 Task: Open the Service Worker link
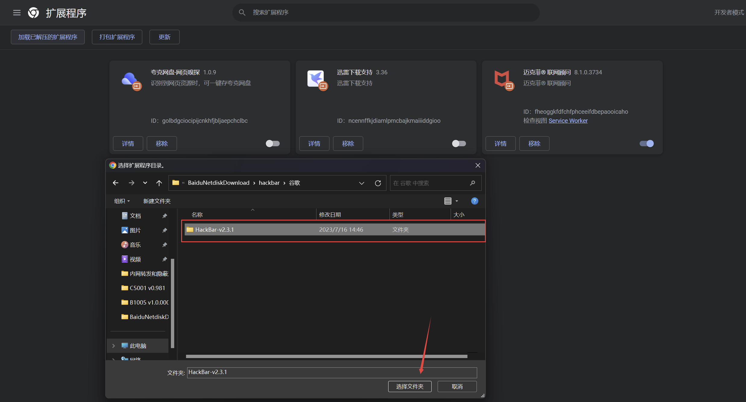(568, 121)
